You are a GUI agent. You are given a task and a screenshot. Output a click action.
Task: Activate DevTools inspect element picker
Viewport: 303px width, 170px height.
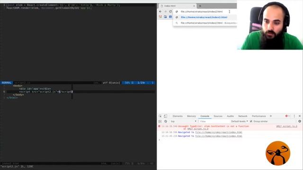click(x=160, y=116)
